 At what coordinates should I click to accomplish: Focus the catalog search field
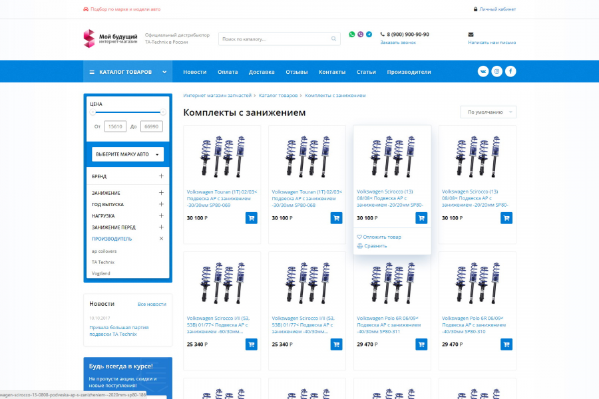pos(280,39)
